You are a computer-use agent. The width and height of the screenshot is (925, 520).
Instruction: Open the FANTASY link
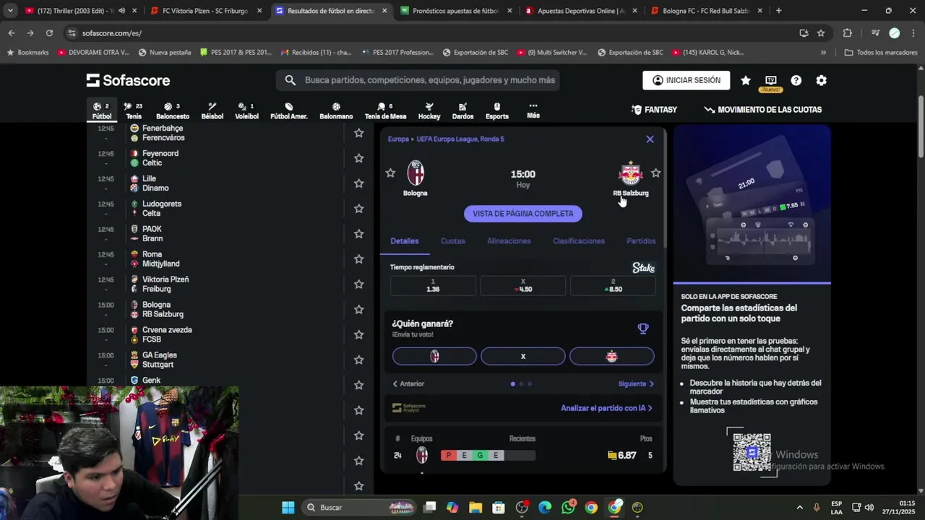point(654,110)
